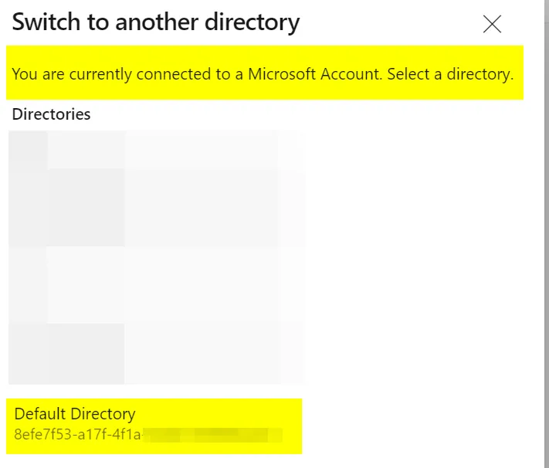Click the directory ID starting with 8efe7f53

[77, 435]
